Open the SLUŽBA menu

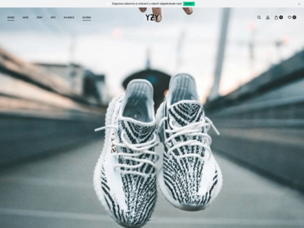coord(87,17)
